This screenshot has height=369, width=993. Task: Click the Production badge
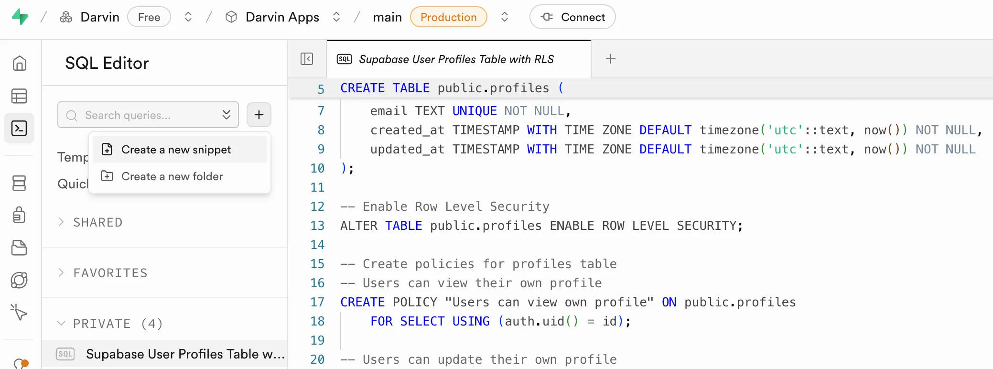coord(449,17)
